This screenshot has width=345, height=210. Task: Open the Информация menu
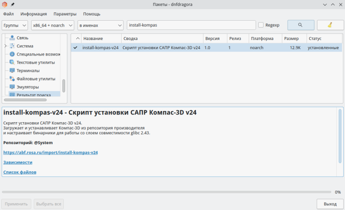pos(34,14)
